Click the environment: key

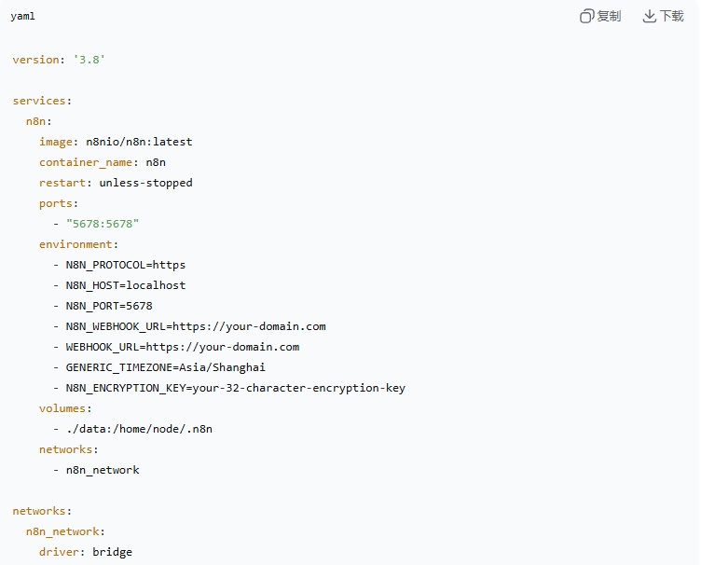point(78,244)
